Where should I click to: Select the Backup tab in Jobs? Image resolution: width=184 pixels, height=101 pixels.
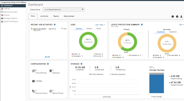point(79,29)
